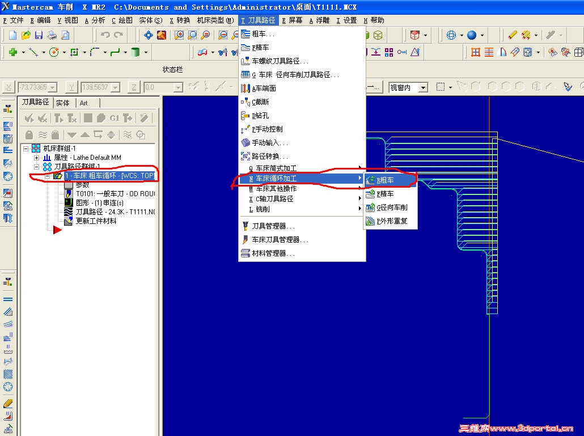The height and width of the screenshot is (436, 584).
Task: Click the blue shaded sphere icon
Action: coord(472,35)
